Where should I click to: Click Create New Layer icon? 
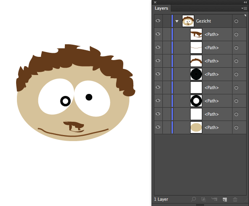[225, 199]
